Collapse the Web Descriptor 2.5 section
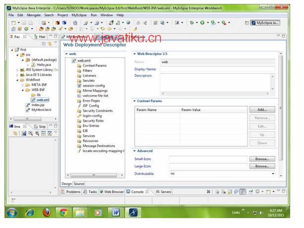 pyautogui.click(x=134, y=54)
